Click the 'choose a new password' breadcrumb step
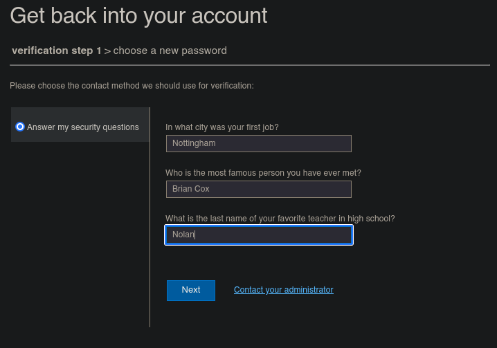The height and width of the screenshot is (348, 497). tap(170, 51)
